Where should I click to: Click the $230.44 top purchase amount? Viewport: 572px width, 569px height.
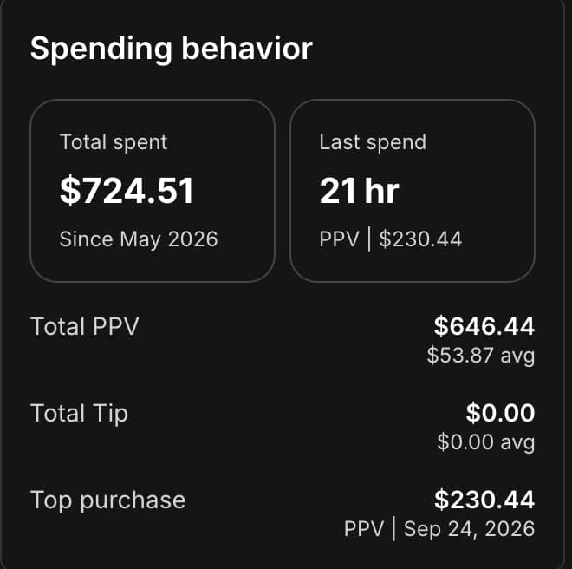click(x=484, y=500)
